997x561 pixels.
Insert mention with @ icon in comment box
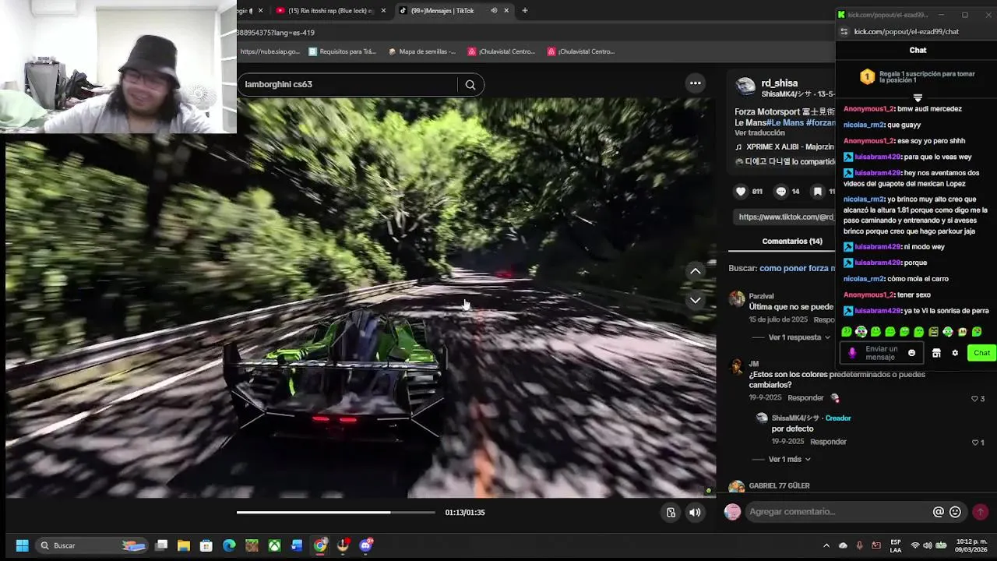tap(939, 512)
